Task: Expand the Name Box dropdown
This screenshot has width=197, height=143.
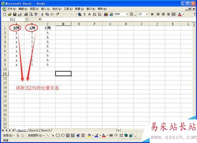Action: pos(26,19)
